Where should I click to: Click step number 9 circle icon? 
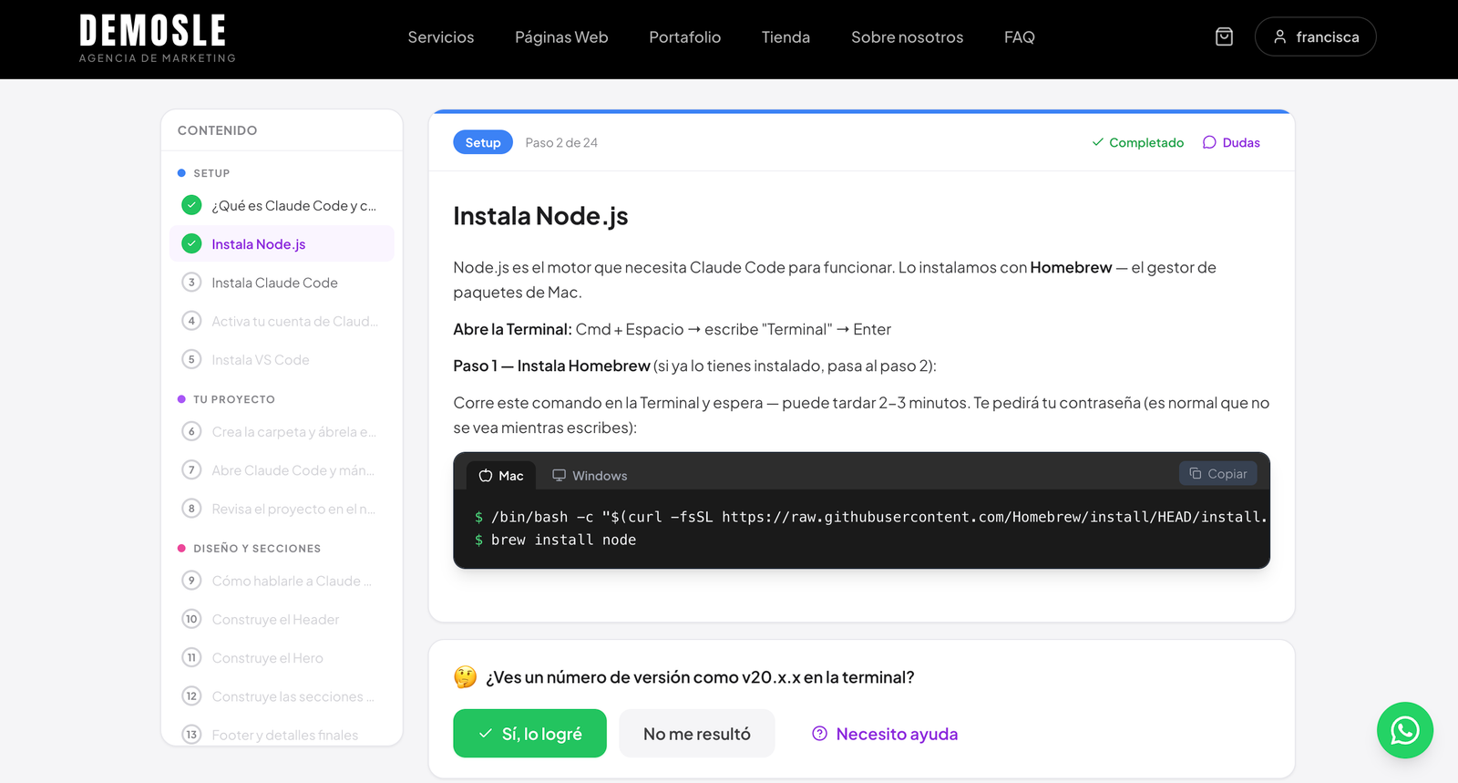tap(191, 581)
